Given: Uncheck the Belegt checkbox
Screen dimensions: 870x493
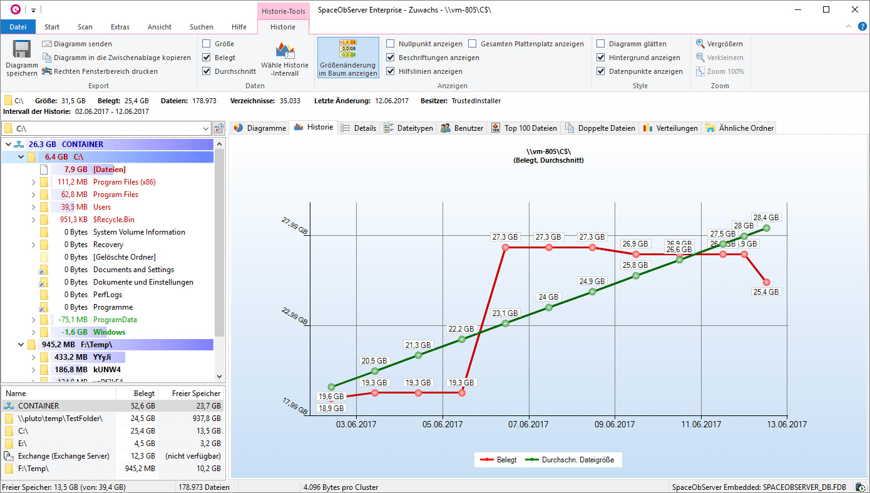Looking at the screenshot, I should pyautogui.click(x=206, y=58).
